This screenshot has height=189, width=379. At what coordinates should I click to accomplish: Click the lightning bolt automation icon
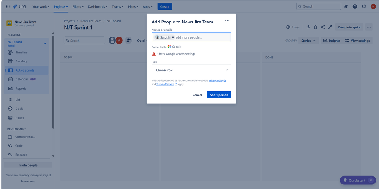(308, 27)
